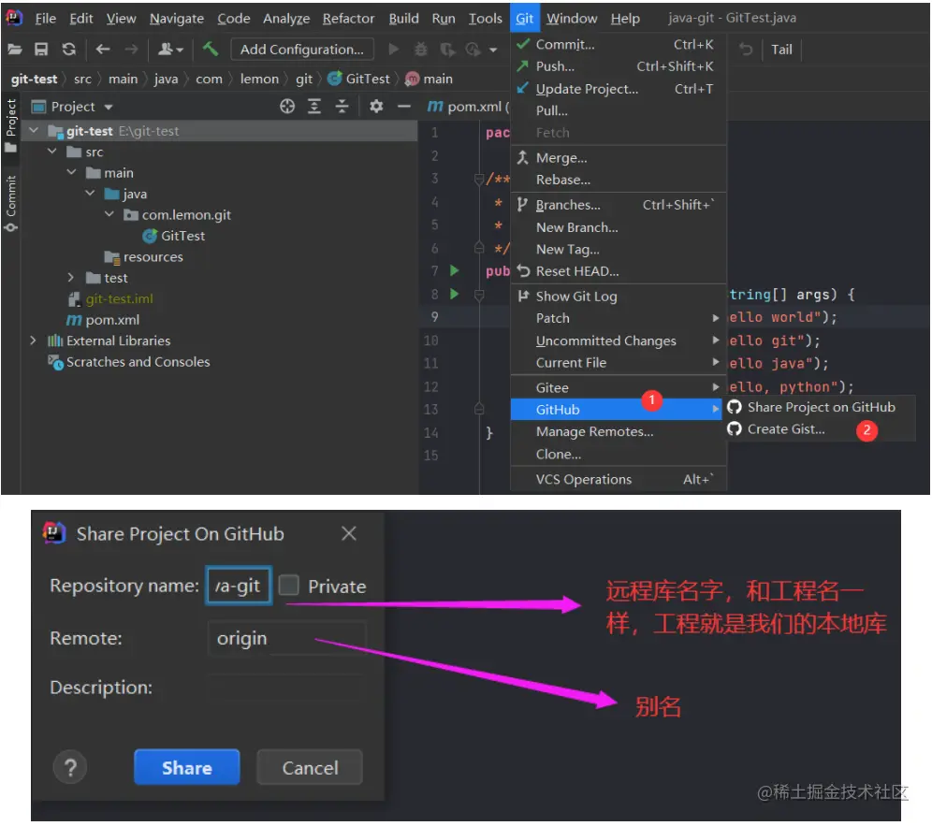The height and width of the screenshot is (826, 932).
Task: Click the Cancel button
Action: tap(310, 767)
